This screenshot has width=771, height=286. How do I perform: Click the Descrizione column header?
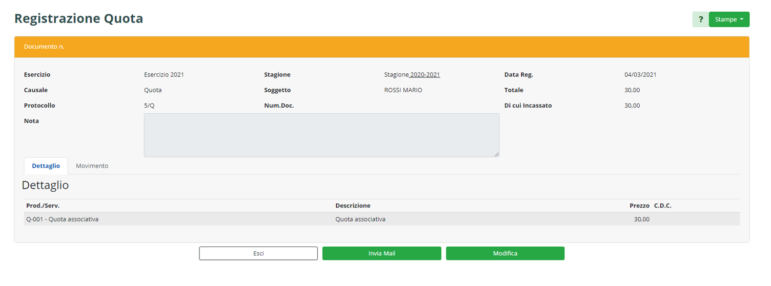point(353,206)
